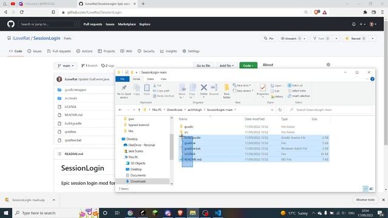Open options for SessionLogin-main.zip download
Image resolution: width=388 pixels, height=218 pixels.
54,200
